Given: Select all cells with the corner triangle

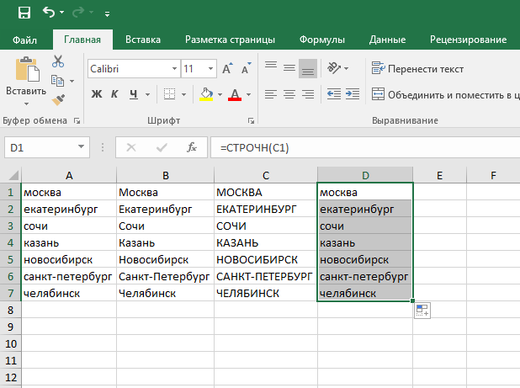Looking at the screenshot, I should pos(13,175).
